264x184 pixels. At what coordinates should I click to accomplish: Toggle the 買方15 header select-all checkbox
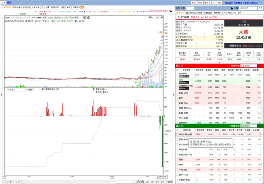177,70
